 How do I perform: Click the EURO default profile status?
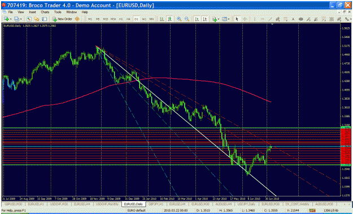pos(136,211)
